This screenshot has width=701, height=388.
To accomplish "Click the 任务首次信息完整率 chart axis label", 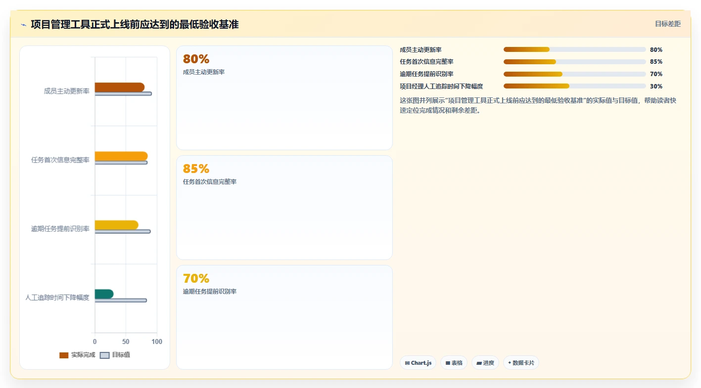I will (x=60, y=160).
